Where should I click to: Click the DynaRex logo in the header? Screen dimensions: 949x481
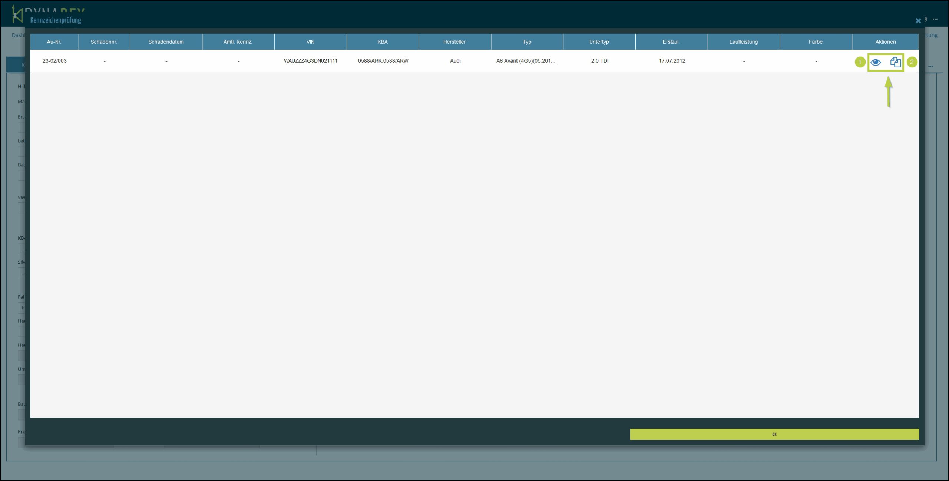17,14
